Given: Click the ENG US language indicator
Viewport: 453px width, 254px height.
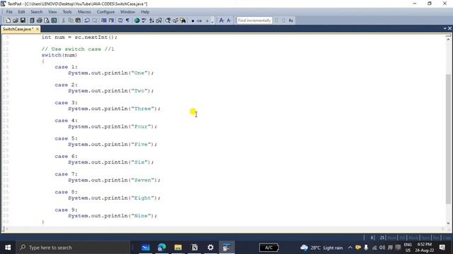Looking at the screenshot, I should (408, 248).
